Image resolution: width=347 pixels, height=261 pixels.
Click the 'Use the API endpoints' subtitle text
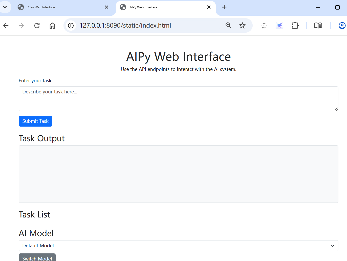[178, 69]
